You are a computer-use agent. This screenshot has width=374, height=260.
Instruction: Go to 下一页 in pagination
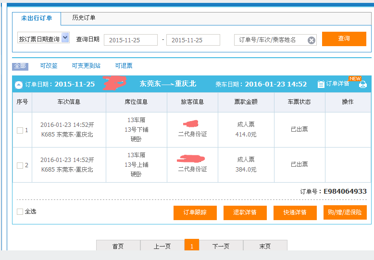221,246
